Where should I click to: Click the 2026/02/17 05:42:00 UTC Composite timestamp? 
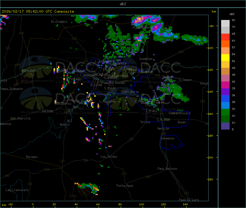pos(38,11)
